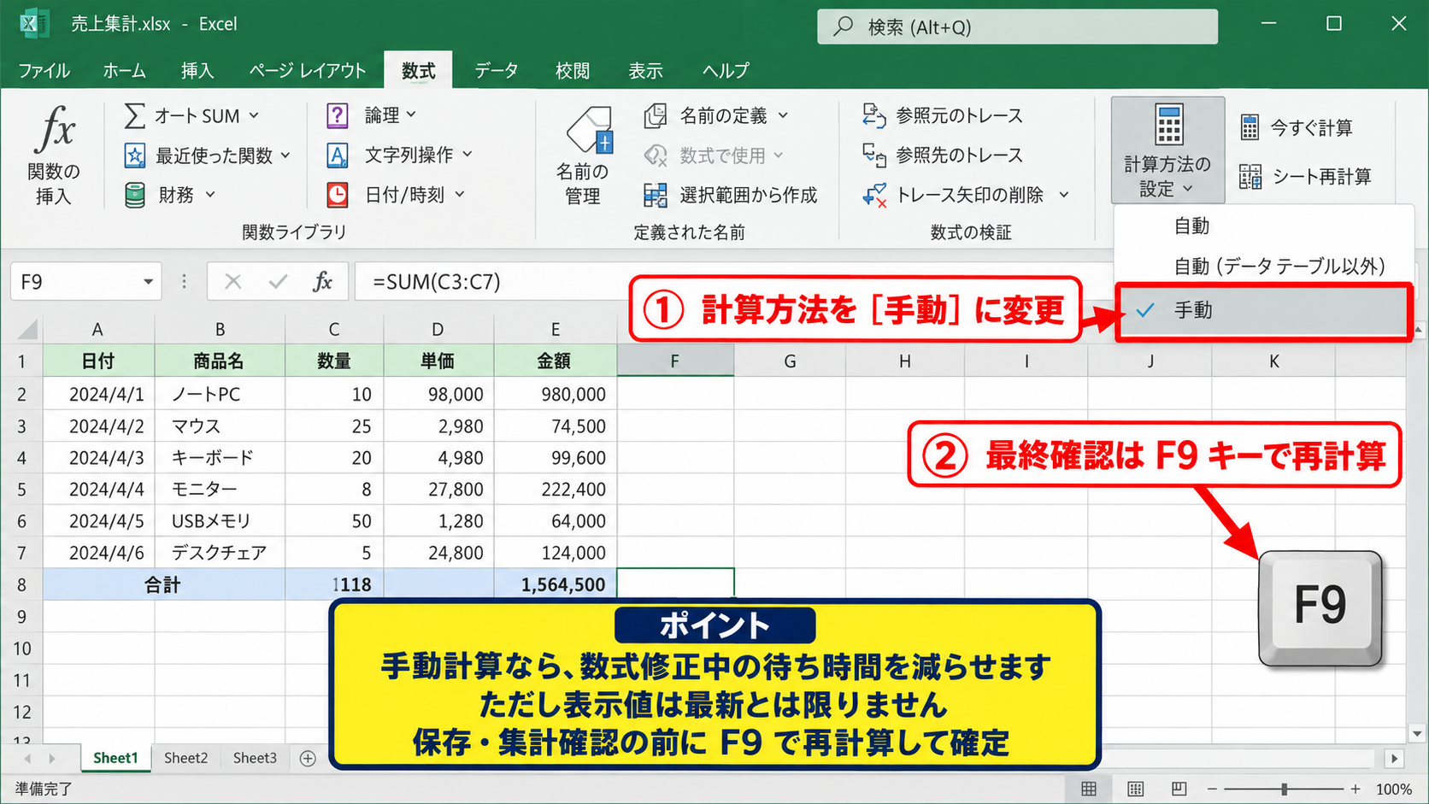The width and height of the screenshot is (1429, 804).
Task: Switch to the データ ribbon tab
Action: [496, 71]
